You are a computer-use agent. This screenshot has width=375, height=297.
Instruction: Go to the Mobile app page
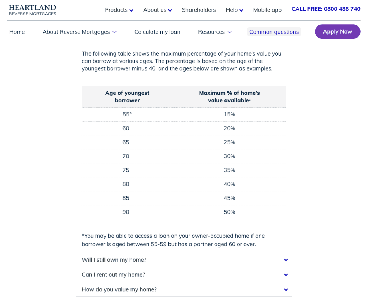(x=267, y=10)
